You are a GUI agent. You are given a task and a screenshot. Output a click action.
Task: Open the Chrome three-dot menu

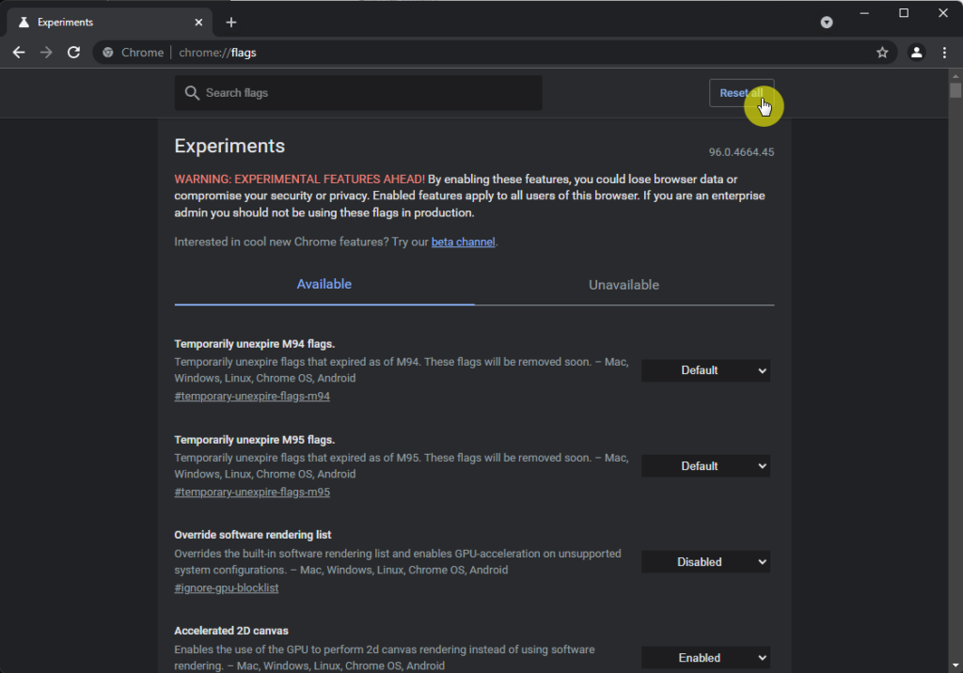pyautogui.click(x=944, y=53)
